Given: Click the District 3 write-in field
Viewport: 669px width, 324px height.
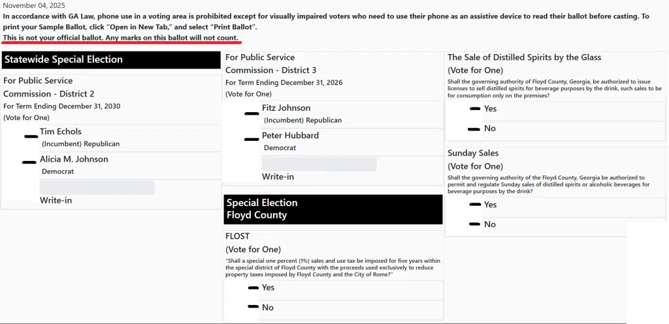Looking at the screenshot, I should point(319,164).
